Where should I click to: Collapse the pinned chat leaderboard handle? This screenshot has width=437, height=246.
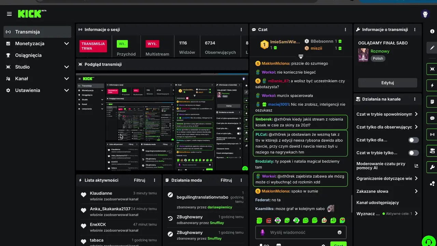pos(301,56)
